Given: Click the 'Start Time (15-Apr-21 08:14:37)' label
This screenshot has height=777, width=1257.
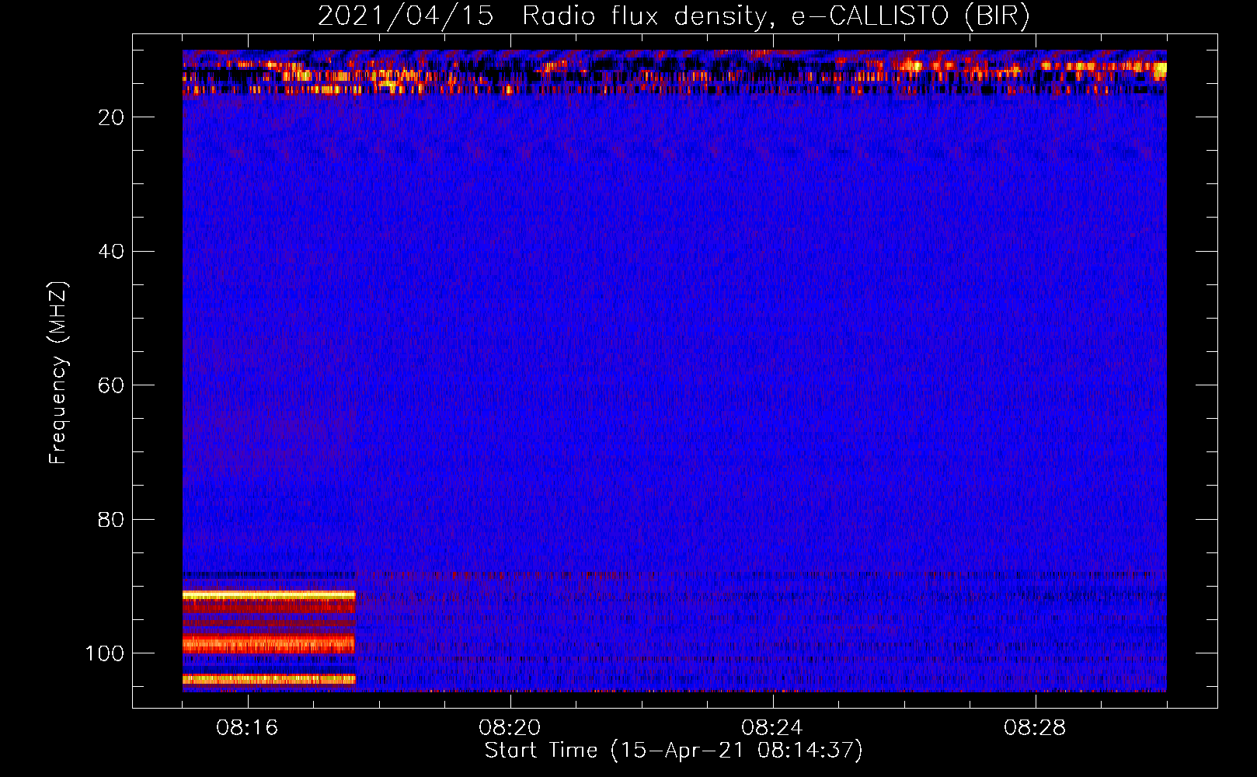Looking at the screenshot, I should tap(674, 751).
